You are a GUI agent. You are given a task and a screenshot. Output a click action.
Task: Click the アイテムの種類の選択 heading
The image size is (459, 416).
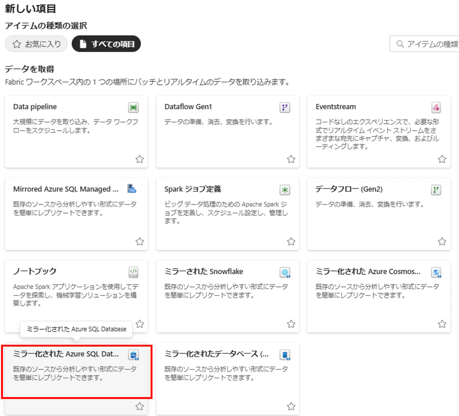pos(46,26)
